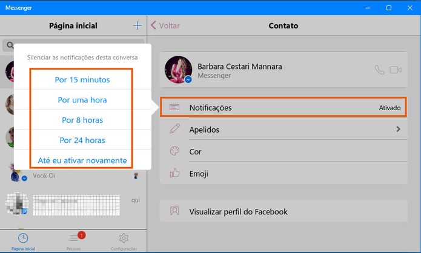Select Até eu ativar novamente
Image resolution: width=421 pixels, height=253 pixels.
pyautogui.click(x=82, y=160)
